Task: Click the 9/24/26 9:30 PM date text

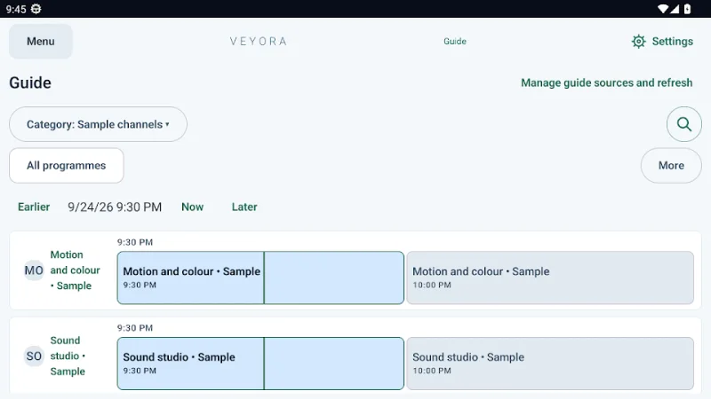Action: click(x=115, y=207)
